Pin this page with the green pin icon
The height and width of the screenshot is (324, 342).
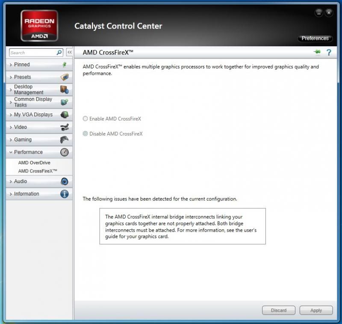coord(317,52)
